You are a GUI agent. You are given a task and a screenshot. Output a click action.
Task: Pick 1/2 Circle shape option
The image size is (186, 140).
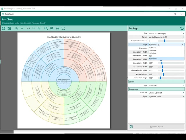tap(153, 53)
